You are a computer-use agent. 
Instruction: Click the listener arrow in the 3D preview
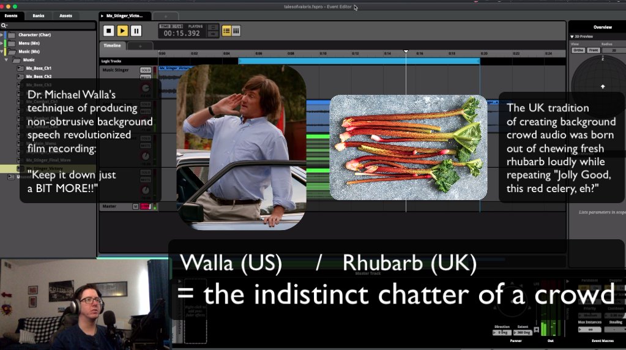[603, 86]
